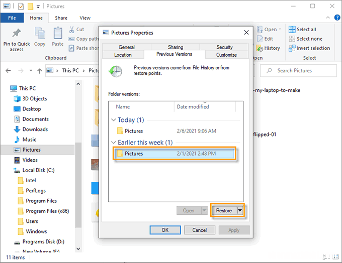Go back with the left arrow
Screen dimensions: 342x263
coord(8,71)
